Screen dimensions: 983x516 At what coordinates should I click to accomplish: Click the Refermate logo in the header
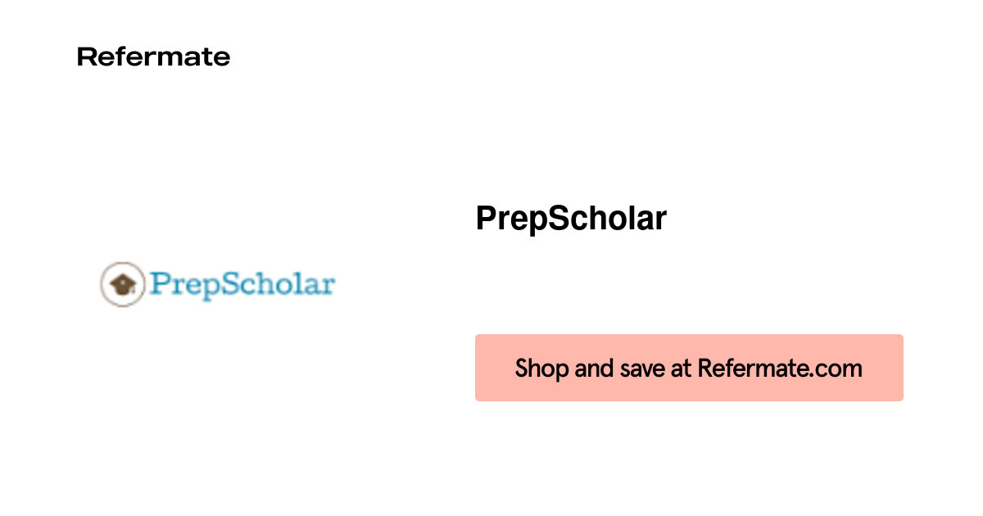[153, 57]
